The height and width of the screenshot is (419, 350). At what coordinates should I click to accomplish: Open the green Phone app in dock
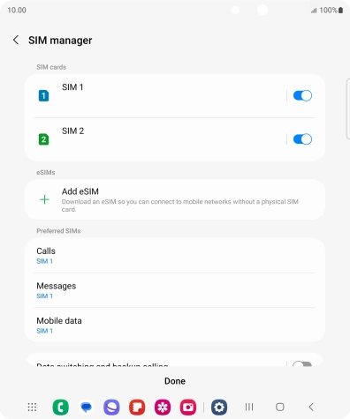(x=61, y=407)
